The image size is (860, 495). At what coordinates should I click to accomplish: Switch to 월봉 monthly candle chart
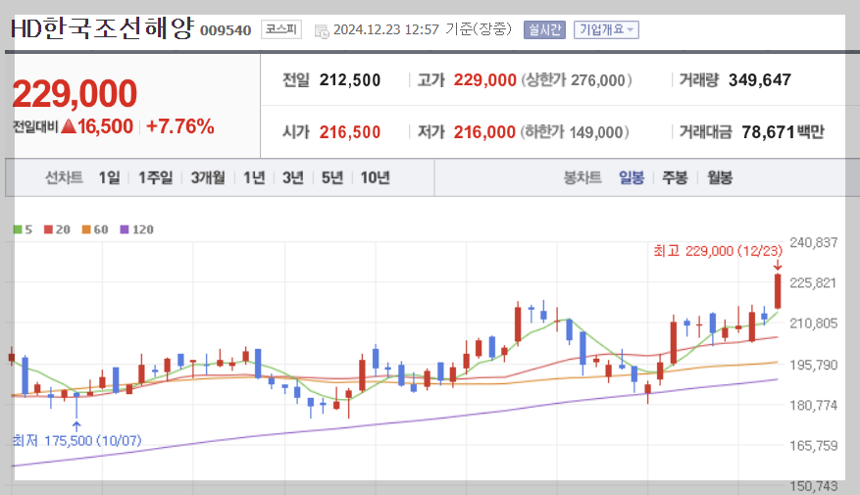point(720,177)
